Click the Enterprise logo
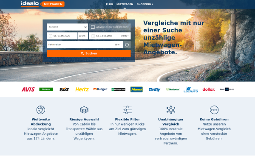The width and height of the screenshot is (255, 159). click(x=119, y=89)
